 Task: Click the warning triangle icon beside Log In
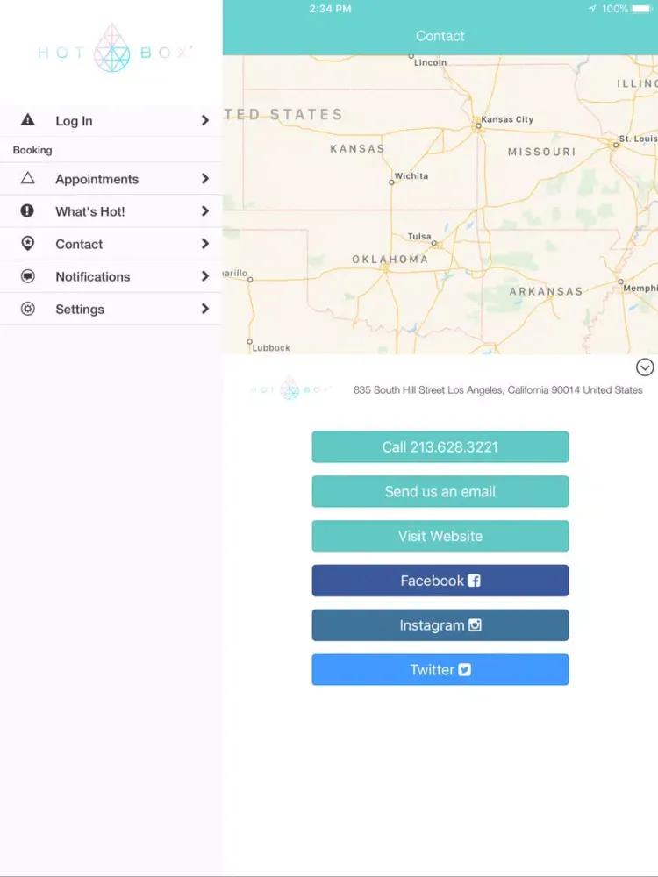(x=27, y=119)
